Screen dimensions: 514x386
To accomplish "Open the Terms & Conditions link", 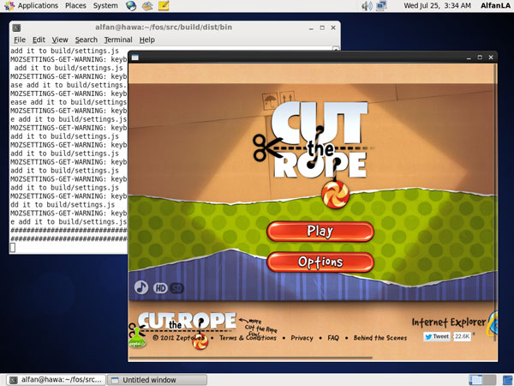I will click(248, 338).
